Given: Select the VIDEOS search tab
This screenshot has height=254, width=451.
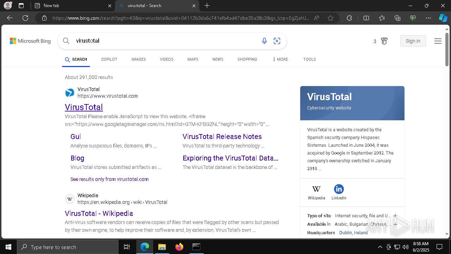Looking at the screenshot, I should tap(166, 59).
